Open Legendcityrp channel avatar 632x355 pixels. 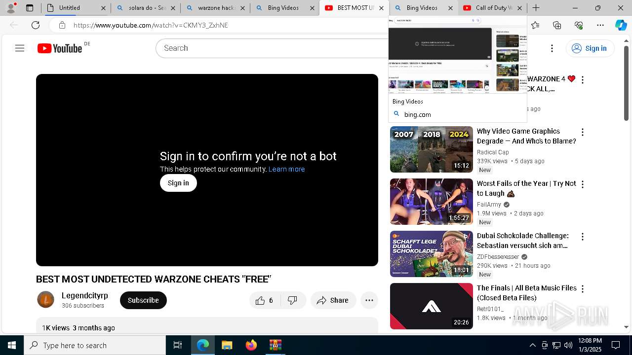click(x=46, y=300)
